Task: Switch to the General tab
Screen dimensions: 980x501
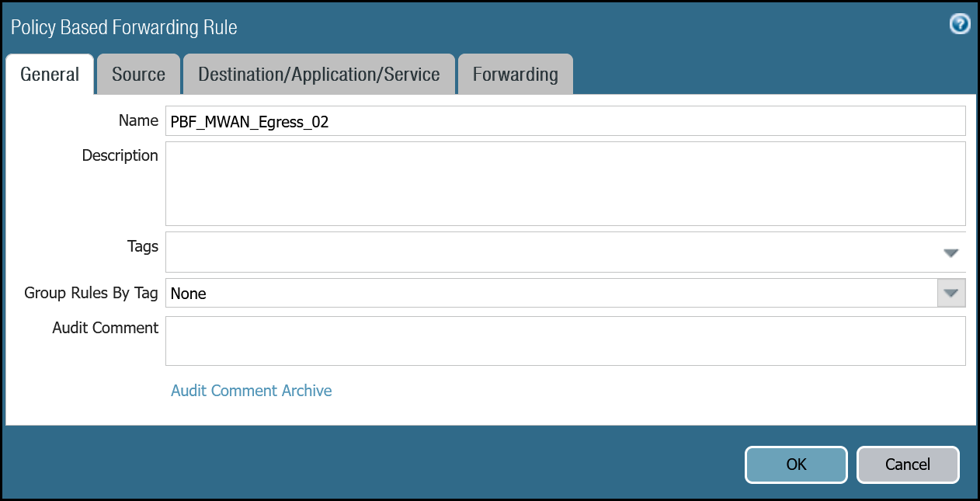Action: (x=50, y=75)
